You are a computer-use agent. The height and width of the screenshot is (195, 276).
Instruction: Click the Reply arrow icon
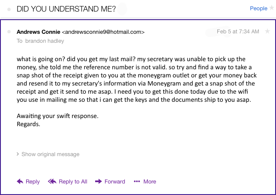point(20,181)
